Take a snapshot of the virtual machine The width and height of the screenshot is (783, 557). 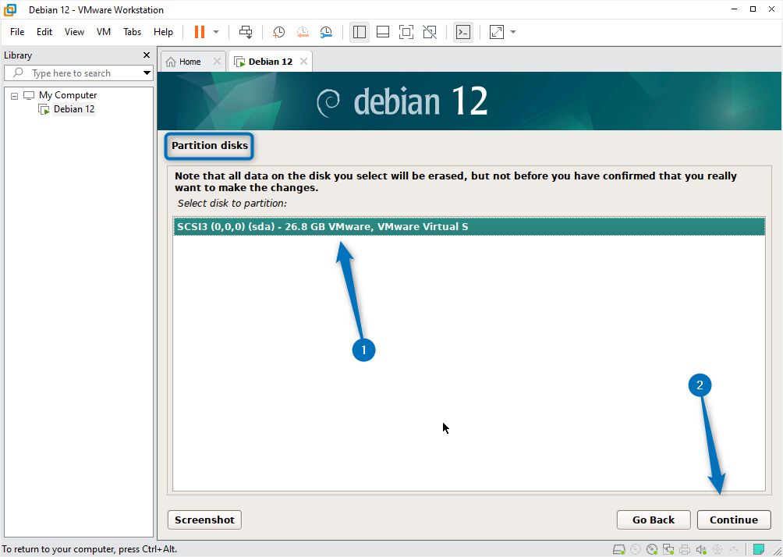pos(278,32)
